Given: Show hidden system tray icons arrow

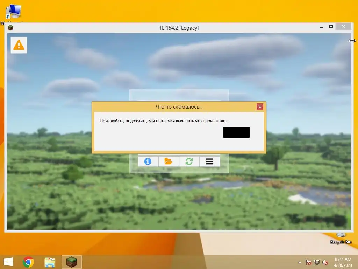Looking at the screenshot, I should point(300,262).
